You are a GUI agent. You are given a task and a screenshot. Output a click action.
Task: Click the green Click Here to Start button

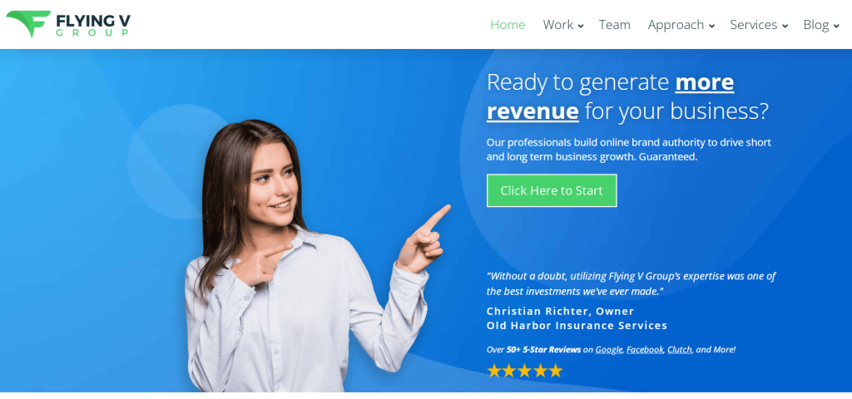[552, 190]
